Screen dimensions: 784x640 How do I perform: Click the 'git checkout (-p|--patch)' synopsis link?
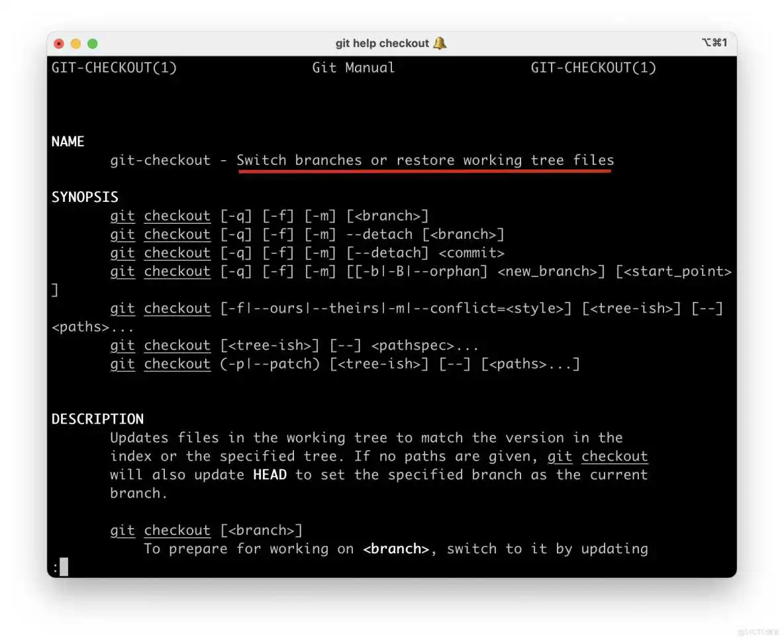[160, 363]
